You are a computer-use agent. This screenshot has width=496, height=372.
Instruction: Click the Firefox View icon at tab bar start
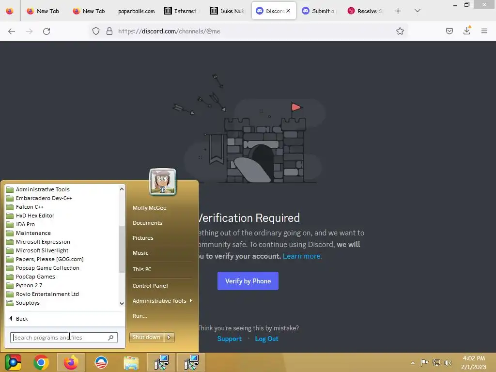point(10,11)
